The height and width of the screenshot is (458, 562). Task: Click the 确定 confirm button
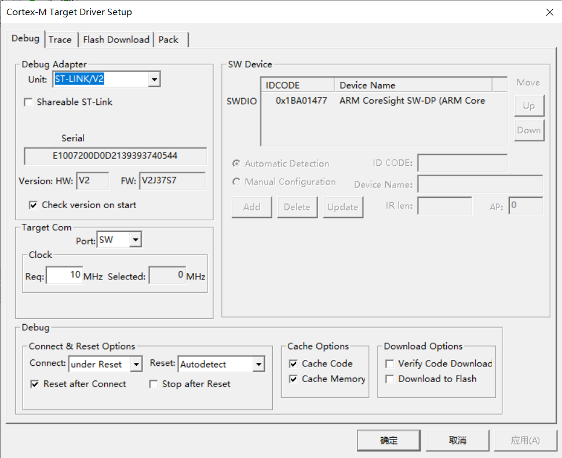(389, 441)
